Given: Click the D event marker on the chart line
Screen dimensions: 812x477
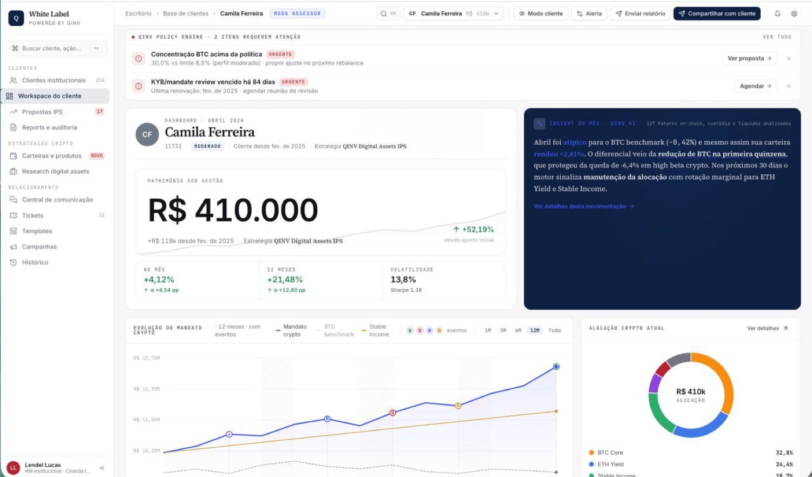Looking at the screenshot, I should click(x=458, y=406).
